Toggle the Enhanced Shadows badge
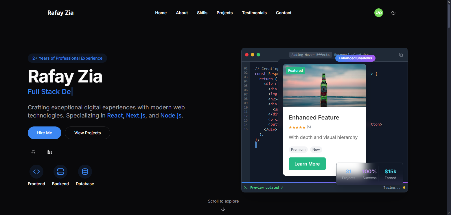 click(x=355, y=58)
